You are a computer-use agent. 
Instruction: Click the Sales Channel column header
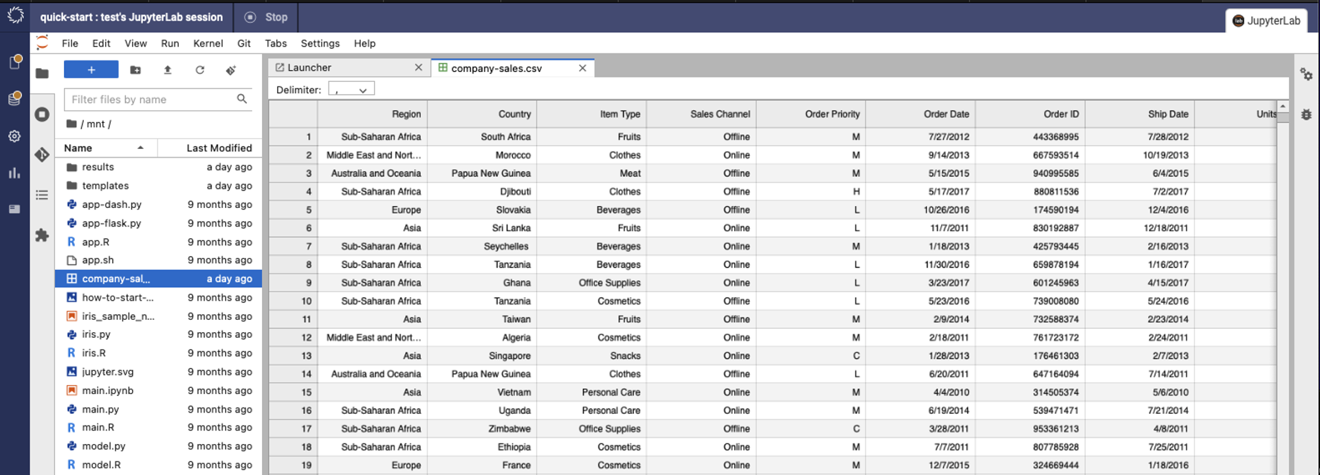pyautogui.click(x=701, y=114)
